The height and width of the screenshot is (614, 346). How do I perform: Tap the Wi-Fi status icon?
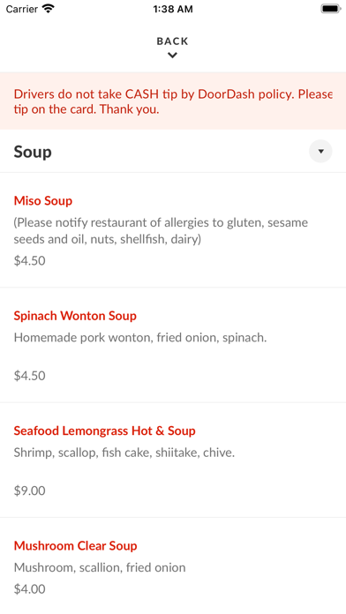tap(49, 9)
